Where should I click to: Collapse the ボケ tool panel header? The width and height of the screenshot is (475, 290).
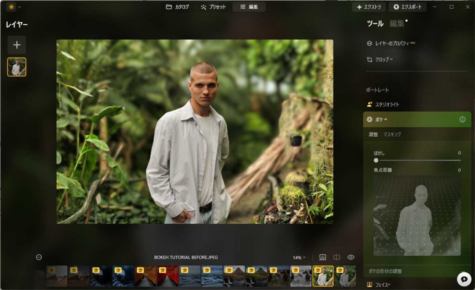(x=417, y=120)
